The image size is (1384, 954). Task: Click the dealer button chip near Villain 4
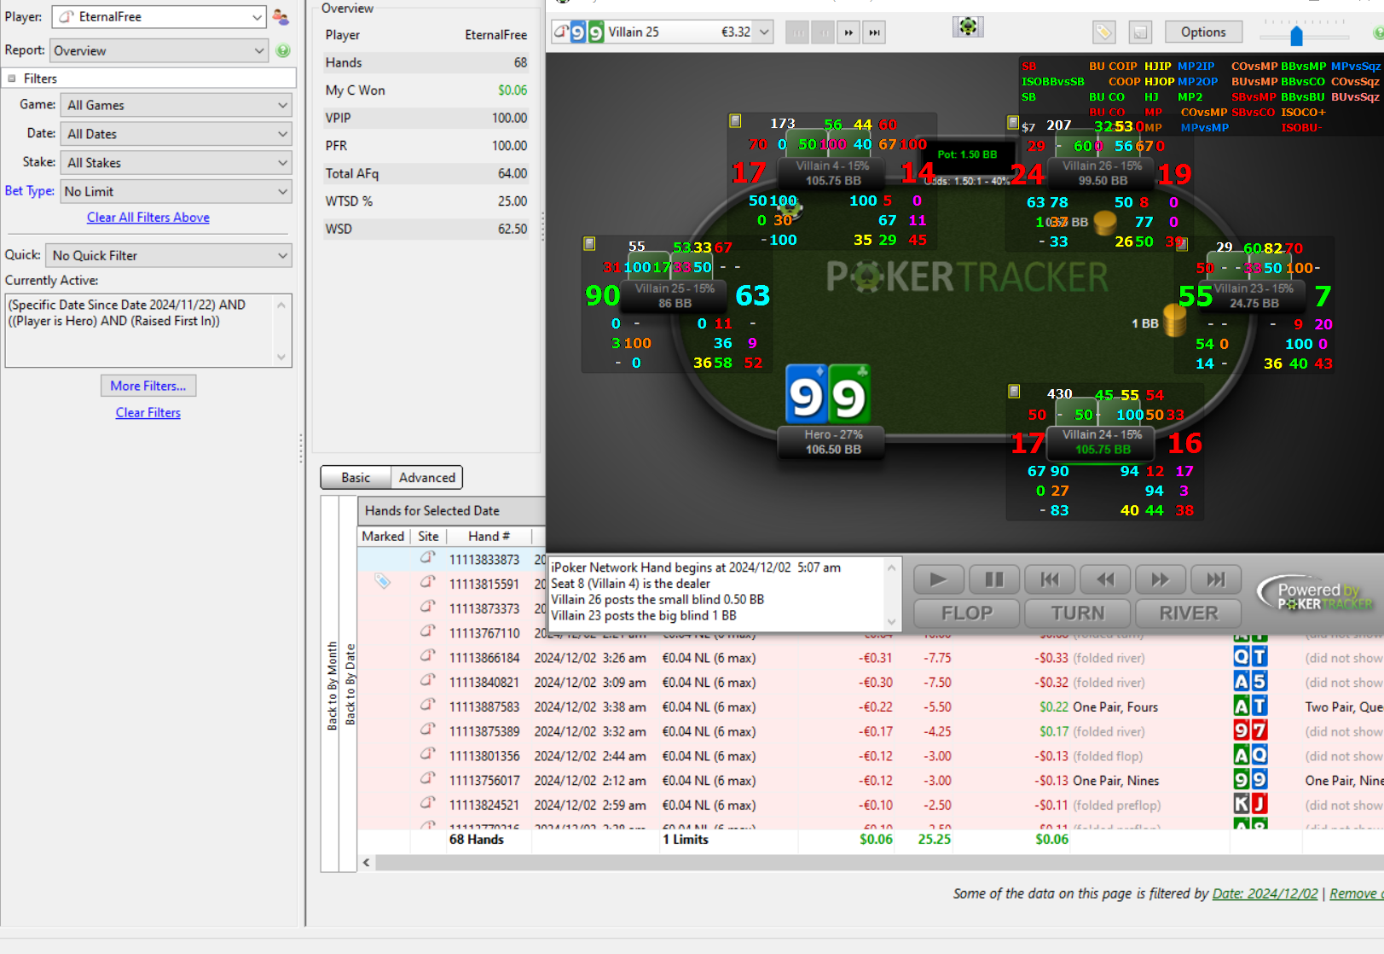[790, 207]
